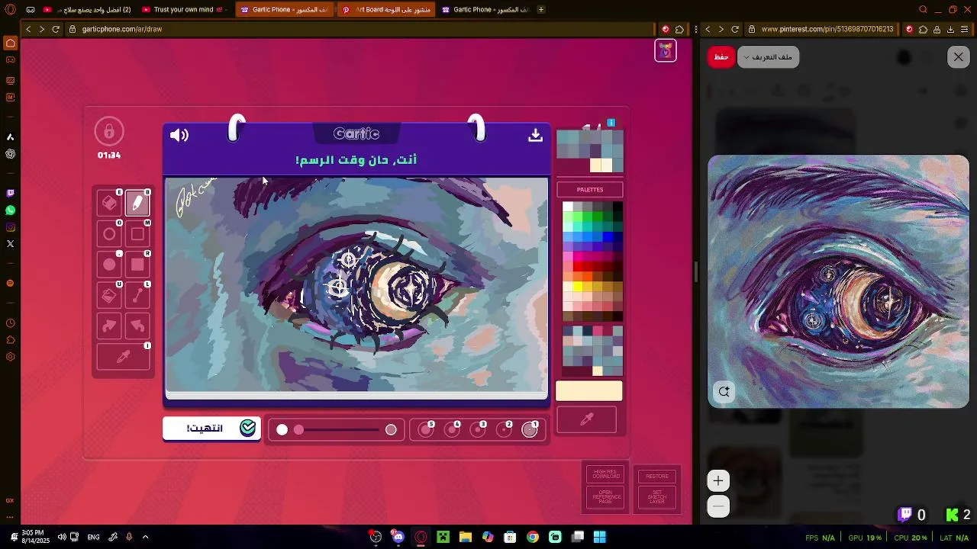Click the current cream color preview bar
This screenshot has width=977, height=549.
[x=589, y=391]
